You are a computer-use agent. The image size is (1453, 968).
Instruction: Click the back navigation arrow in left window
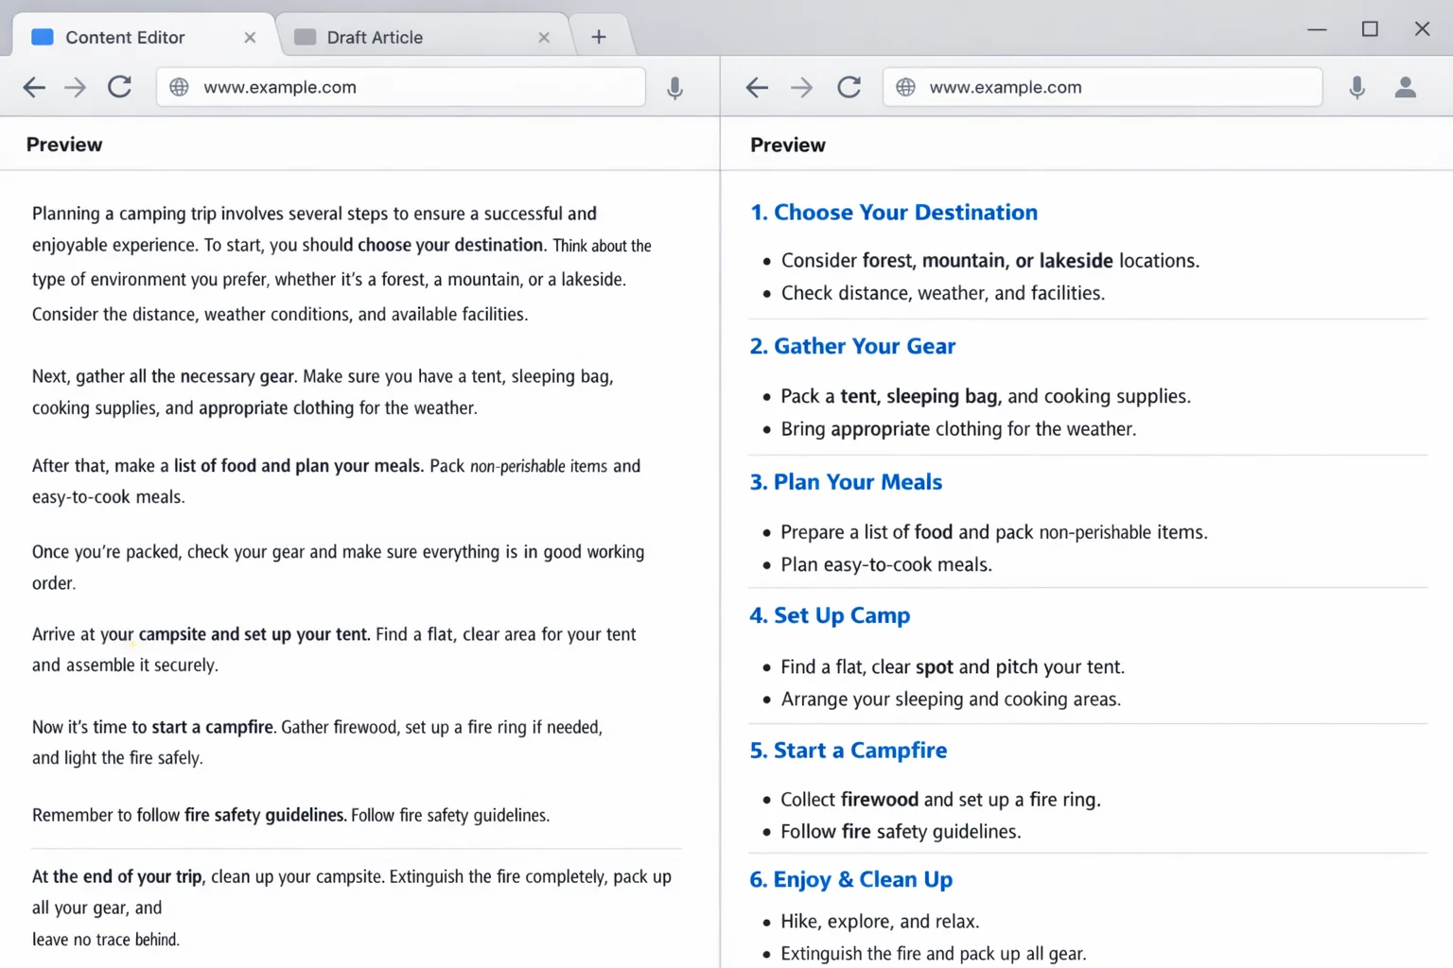click(34, 87)
